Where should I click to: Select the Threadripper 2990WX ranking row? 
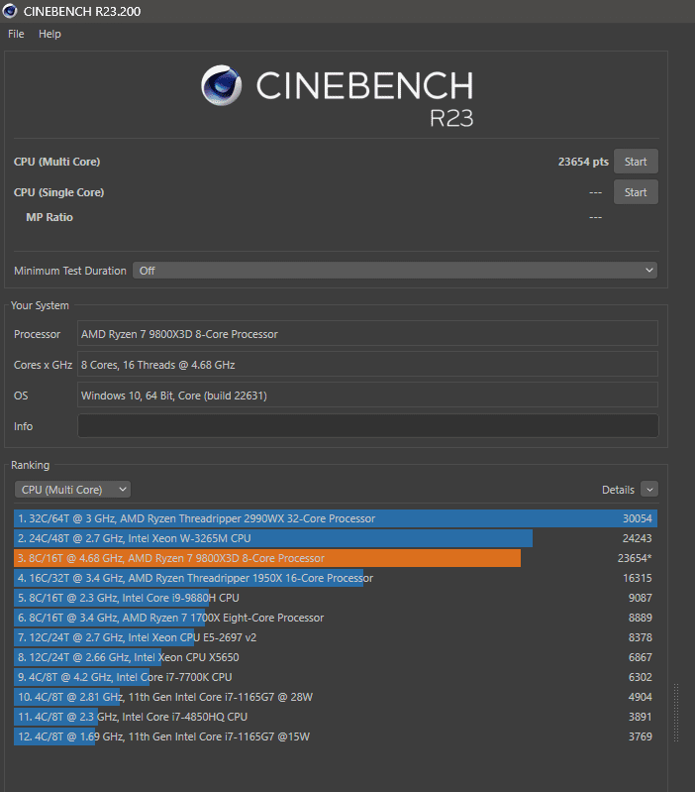[x=336, y=518]
